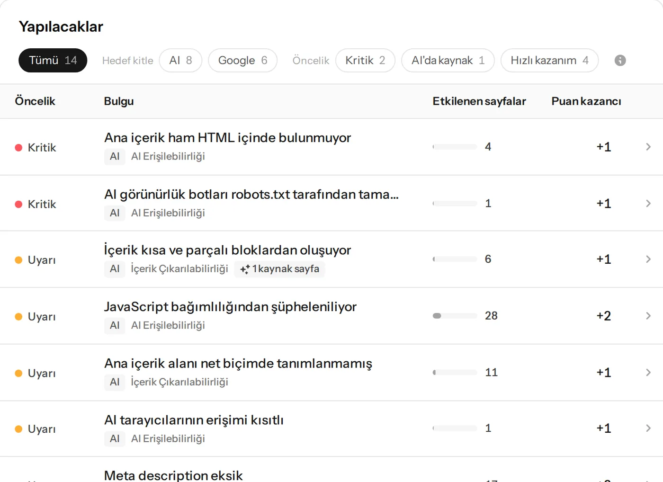Viewport: 663px width, 482px height.
Task: Open finding Ana içerik alanı net biçimde tanımlanmamış
Action: coord(238,364)
